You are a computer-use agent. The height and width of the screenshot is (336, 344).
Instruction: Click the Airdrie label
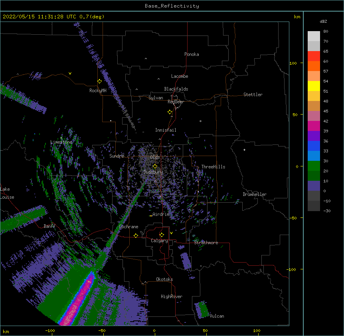pos(161,214)
